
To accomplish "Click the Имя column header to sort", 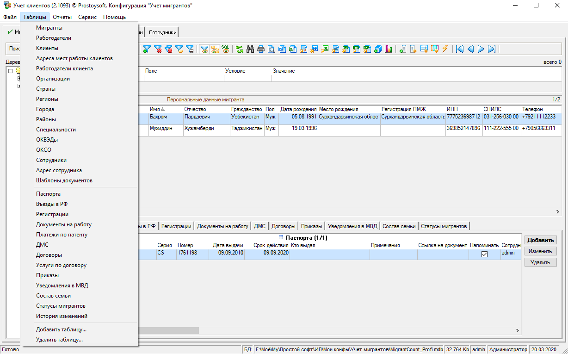I will click(x=155, y=109).
